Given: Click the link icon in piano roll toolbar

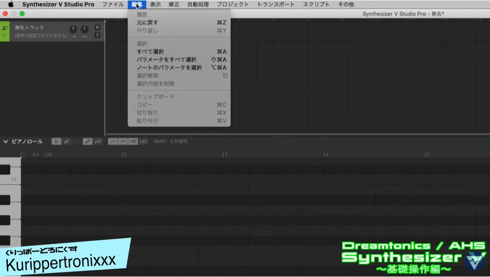Looking at the screenshot, I should tap(77, 142).
